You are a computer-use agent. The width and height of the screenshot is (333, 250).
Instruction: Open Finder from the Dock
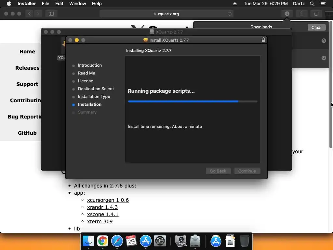point(88,241)
